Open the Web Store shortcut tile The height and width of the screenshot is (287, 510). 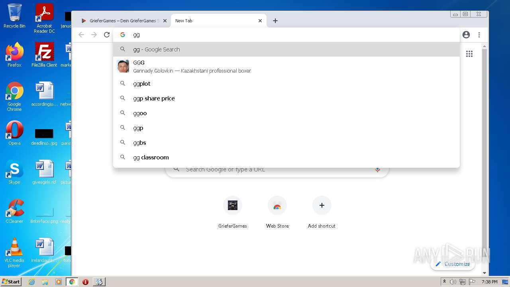tap(277, 212)
